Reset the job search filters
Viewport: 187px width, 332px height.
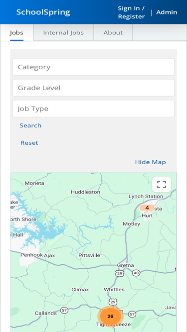29,143
